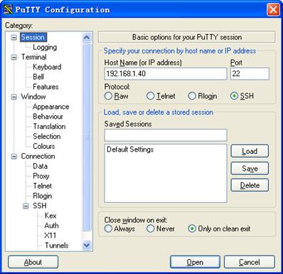The width and height of the screenshot is (283, 274).
Task: Click the PuTTY icon in title bar
Action: point(8,10)
